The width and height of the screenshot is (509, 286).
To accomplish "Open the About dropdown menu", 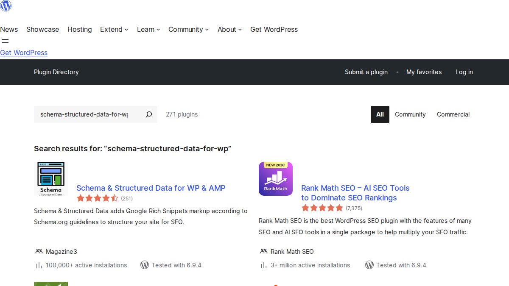I will coord(229,29).
